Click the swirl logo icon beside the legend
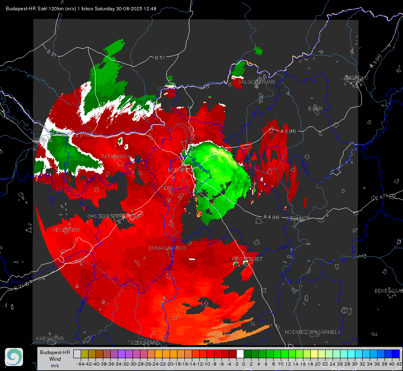This screenshot has height=371, width=403. tap(14, 357)
